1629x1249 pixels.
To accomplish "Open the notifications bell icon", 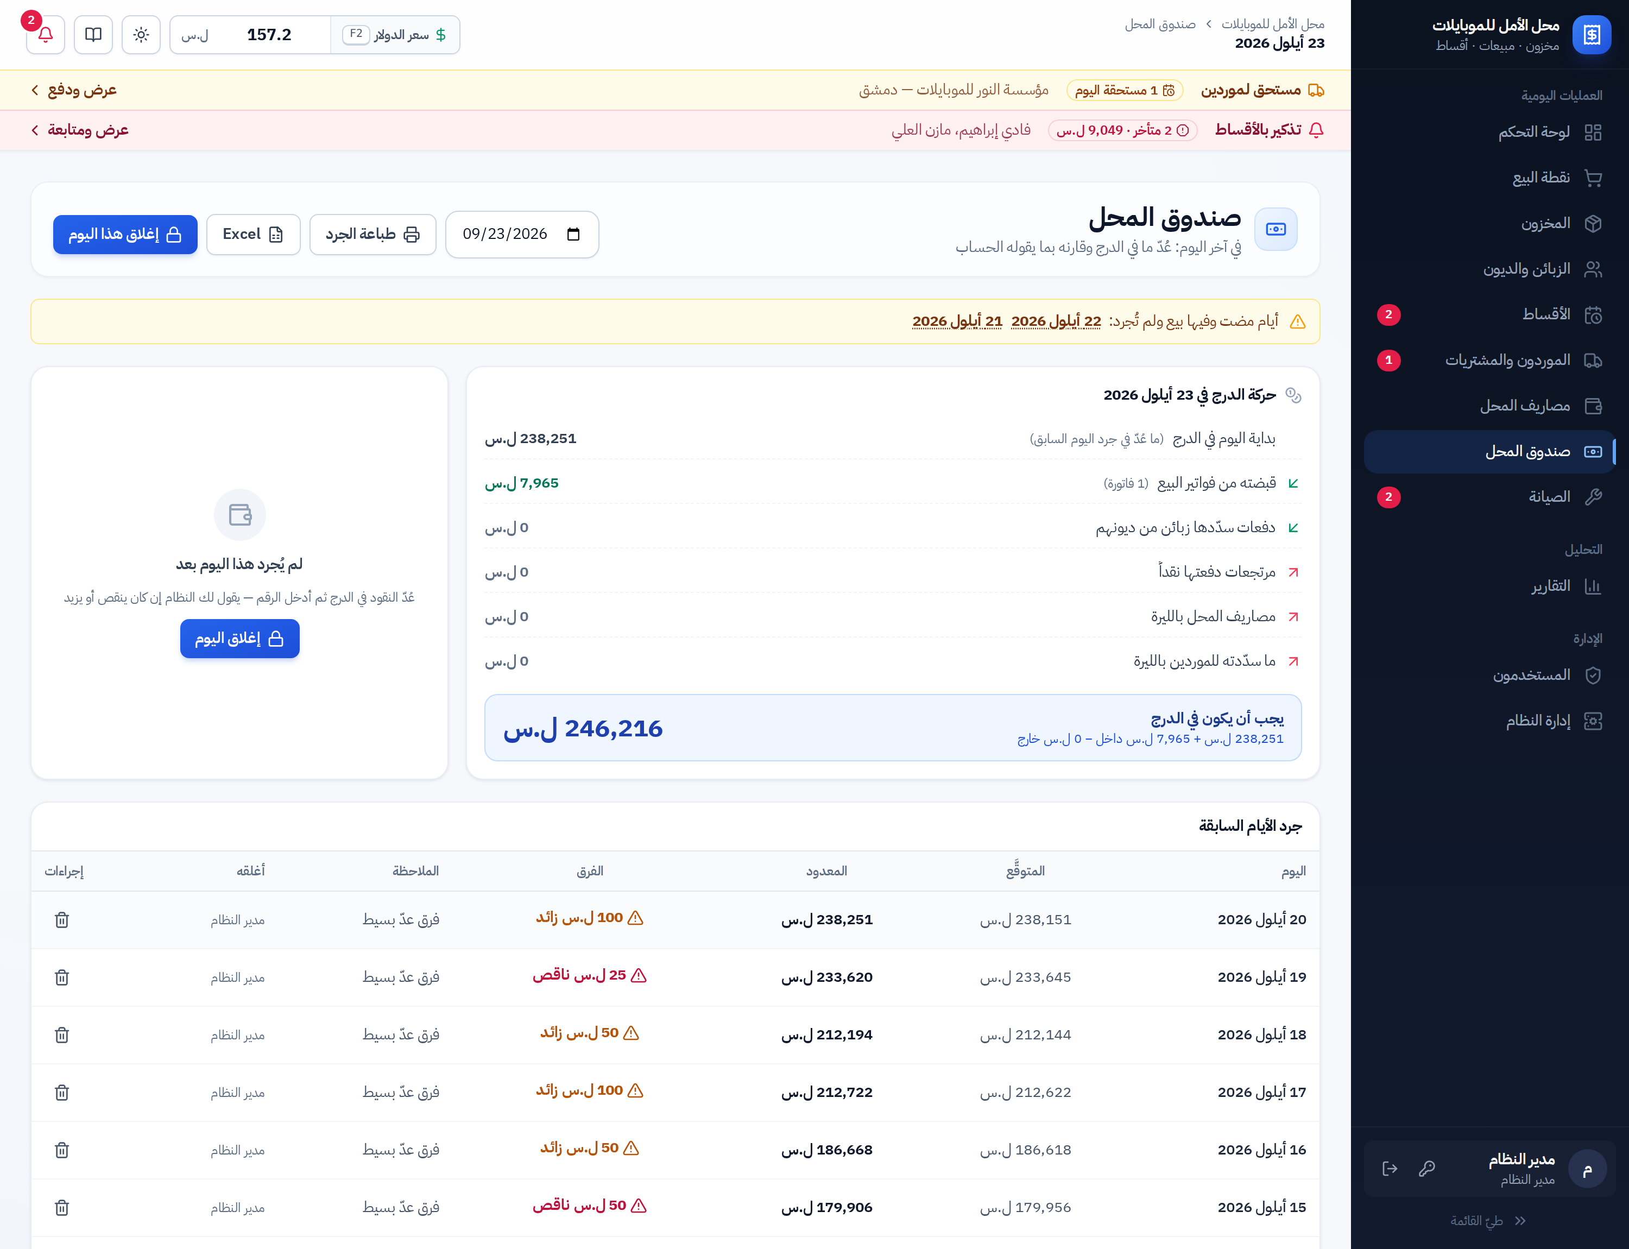I will (x=46, y=35).
